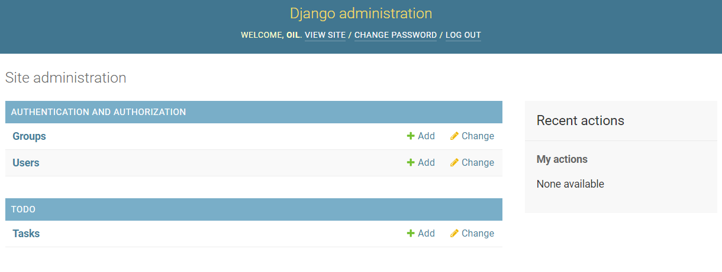
Task: Click the pencil icon in Tasks row
Action: click(x=455, y=234)
